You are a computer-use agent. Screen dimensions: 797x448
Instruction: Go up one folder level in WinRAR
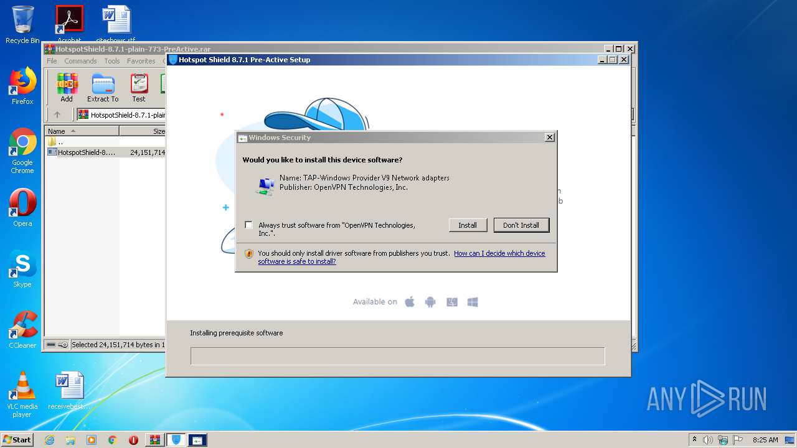coord(57,114)
